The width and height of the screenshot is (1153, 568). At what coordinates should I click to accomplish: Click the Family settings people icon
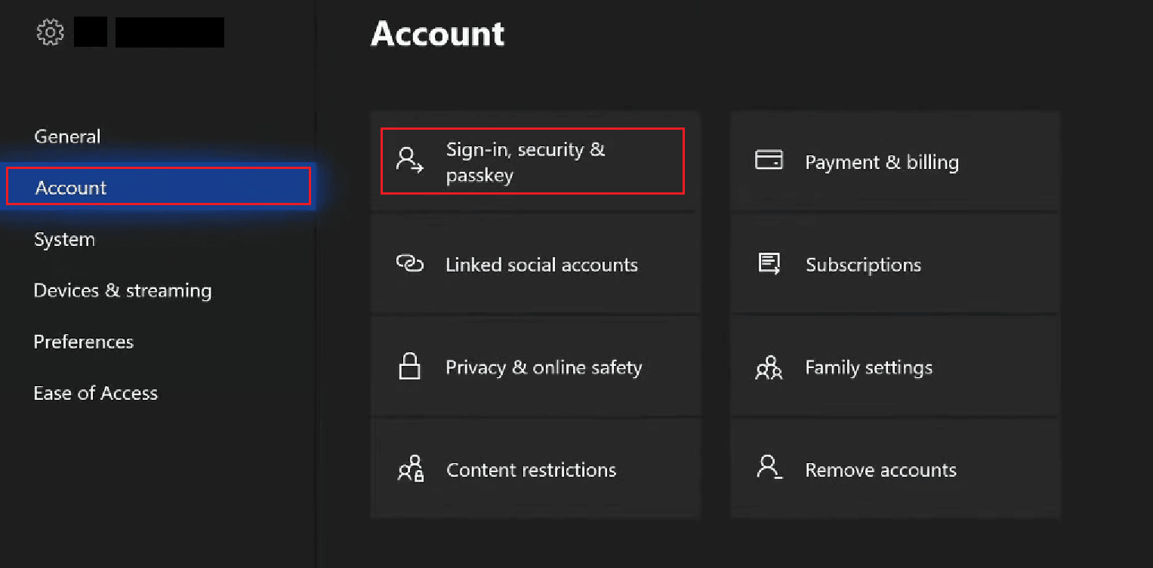click(769, 367)
